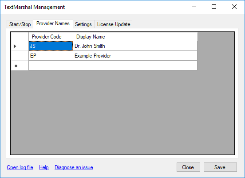Open the Settings tab
Image resolution: width=245 pixels, height=178 pixels.
pyautogui.click(x=83, y=24)
